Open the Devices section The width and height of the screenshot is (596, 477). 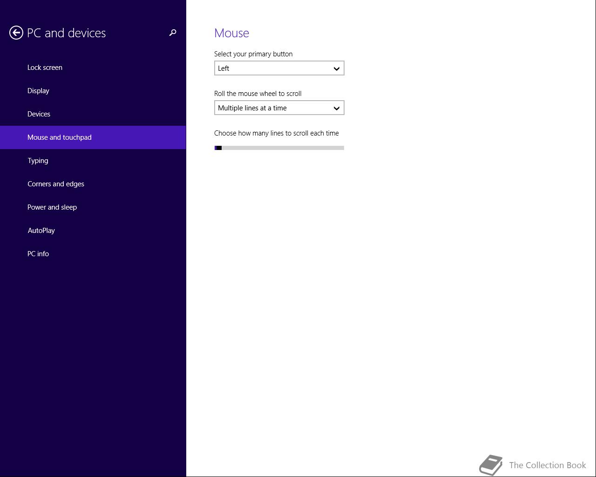click(93, 114)
